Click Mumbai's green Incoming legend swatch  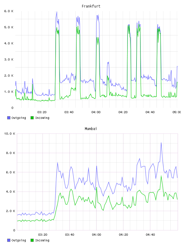32,240
